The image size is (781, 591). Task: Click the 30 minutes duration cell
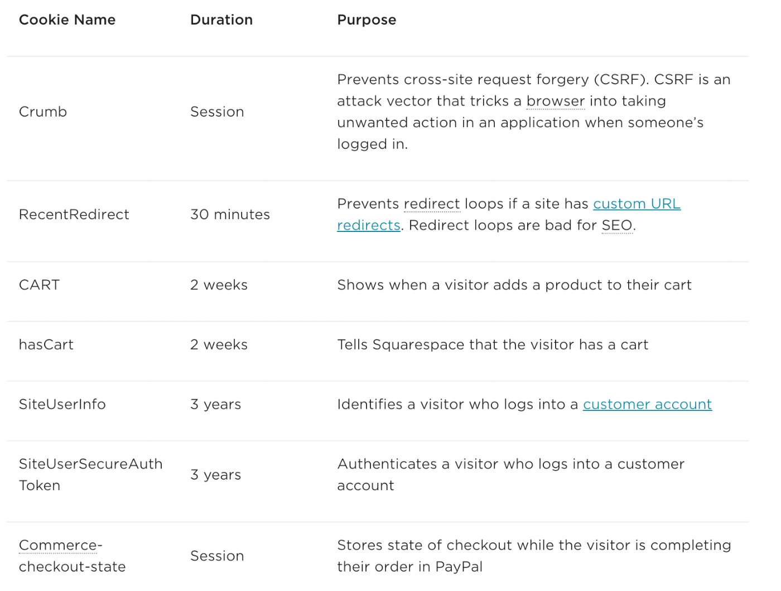[x=230, y=215]
